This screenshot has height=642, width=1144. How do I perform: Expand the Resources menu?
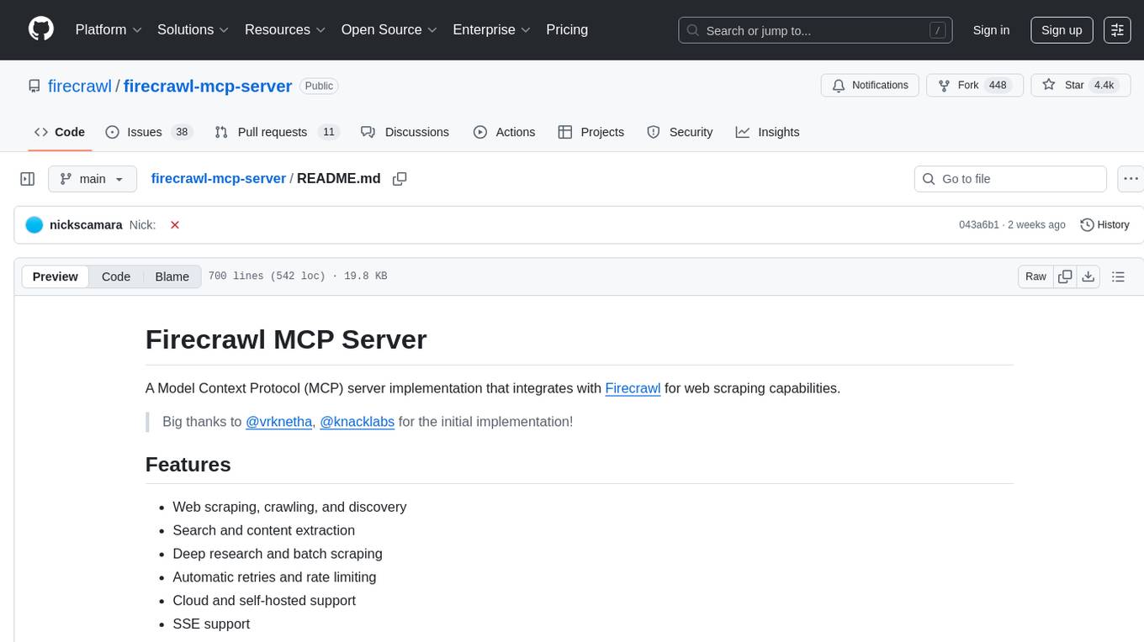click(285, 29)
